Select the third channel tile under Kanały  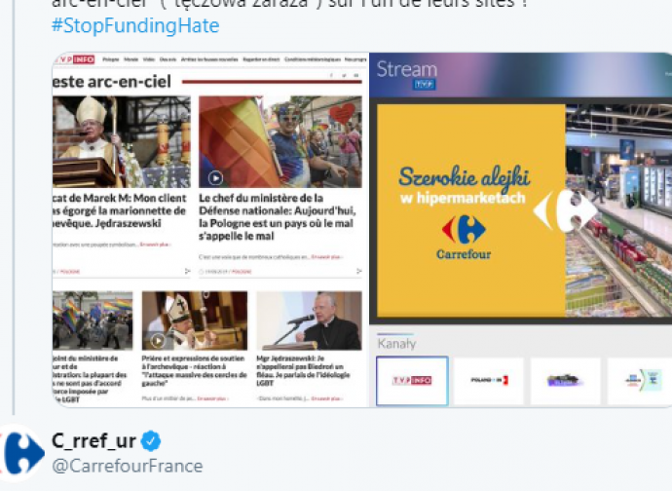tap(565, 380)
